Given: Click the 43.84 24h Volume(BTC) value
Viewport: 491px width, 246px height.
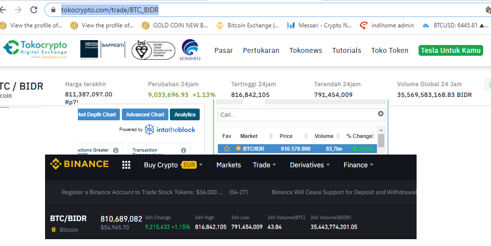Looking at the screenshot, I should coord(275,227).
